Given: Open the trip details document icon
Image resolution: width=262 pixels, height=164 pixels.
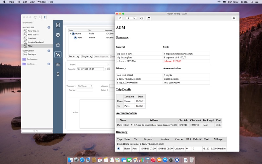Looking at the screenshot, I should coord(58,25).
